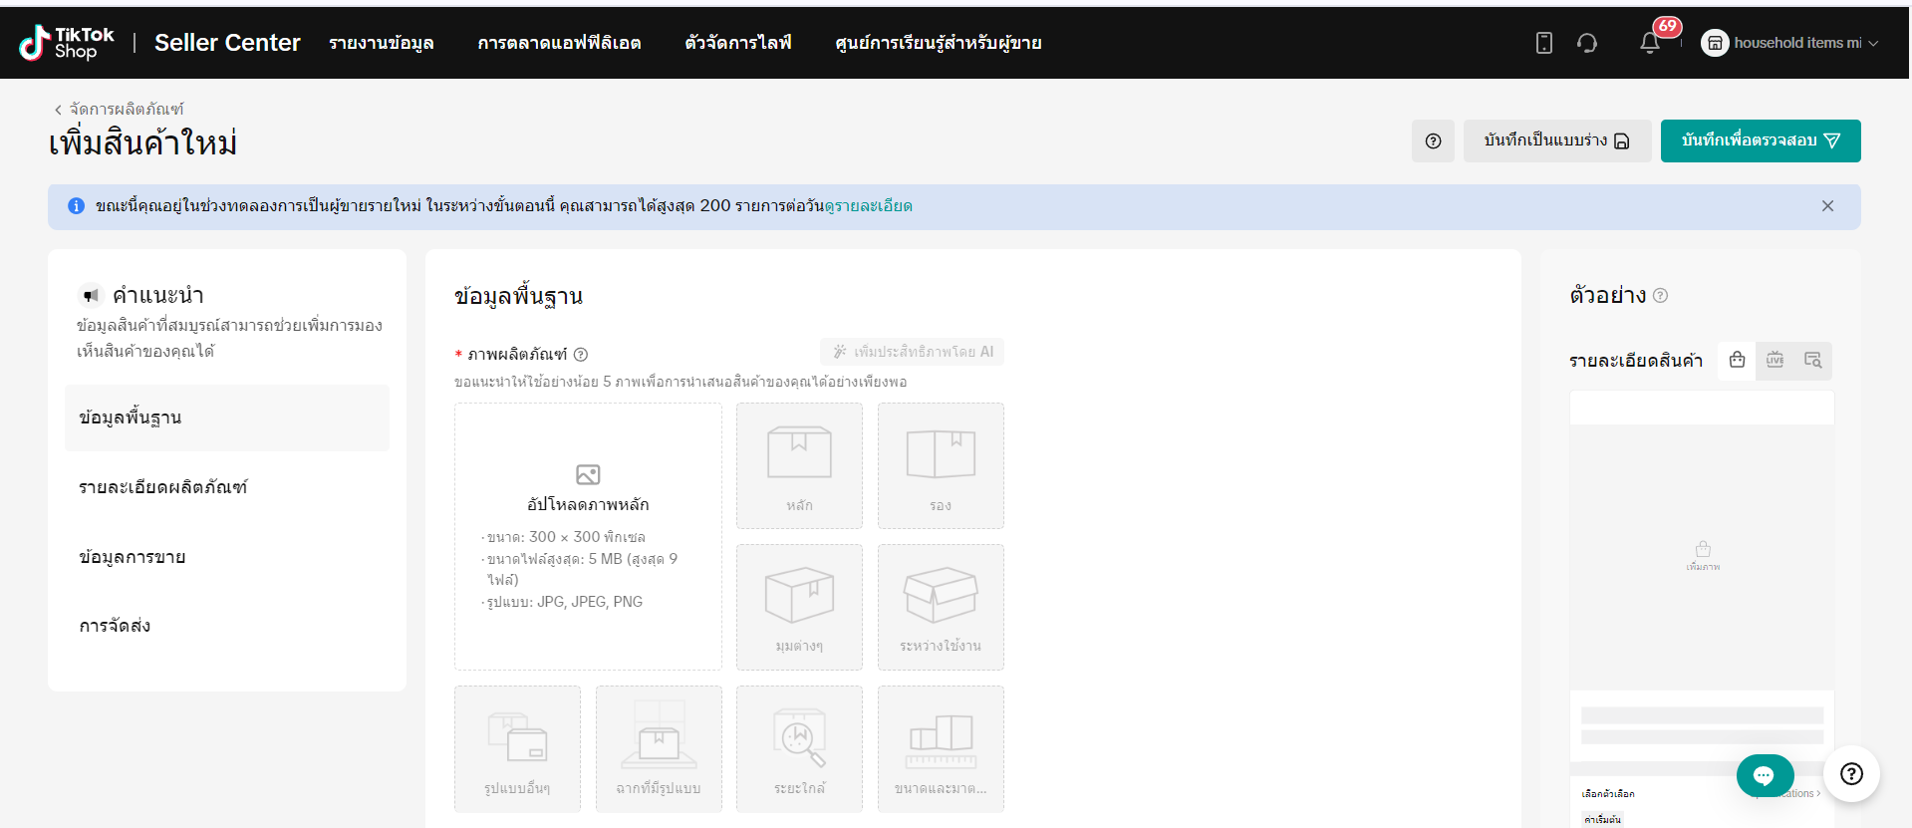
Task: Click the TikTok Shop logo
Action: (x=67, y=43)
